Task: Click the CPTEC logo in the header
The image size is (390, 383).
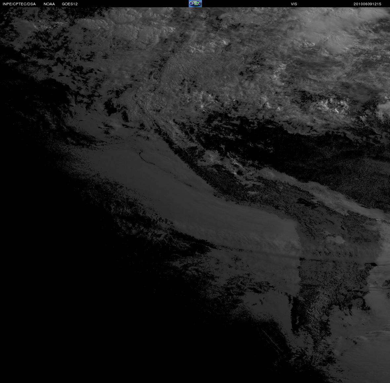Action: click(195, 4)
